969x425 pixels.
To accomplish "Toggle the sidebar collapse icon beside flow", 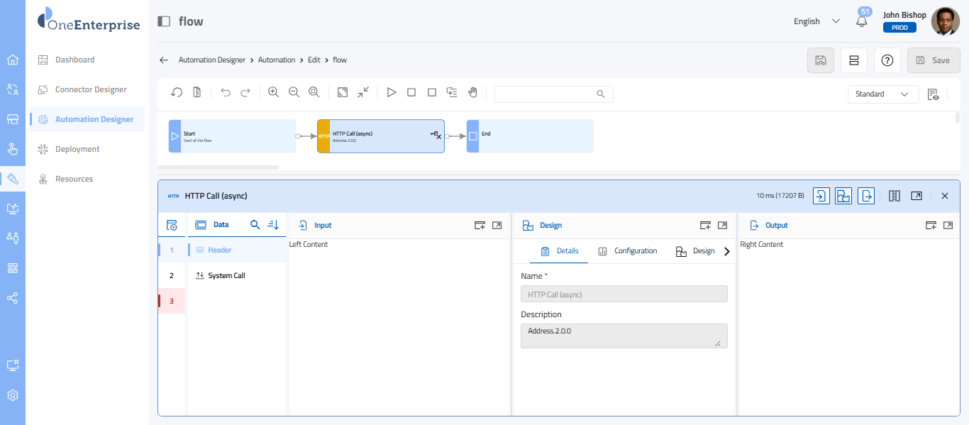I will 164,21.
